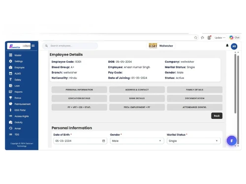The width and height of the screenshot is (246, 184).
Task: Open the Reimbursement piggy bank icon
Action: (x=10, y=104)
